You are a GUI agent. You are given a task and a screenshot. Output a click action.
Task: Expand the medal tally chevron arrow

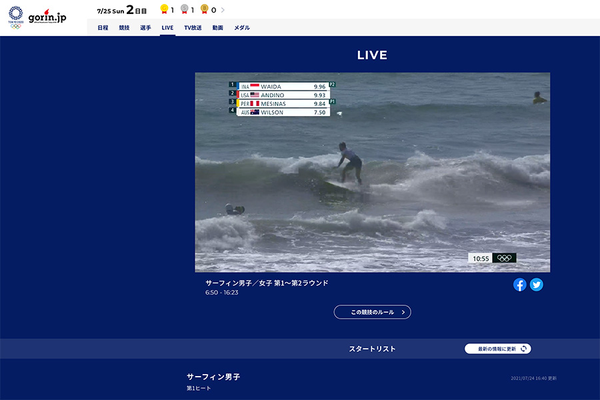223,10
